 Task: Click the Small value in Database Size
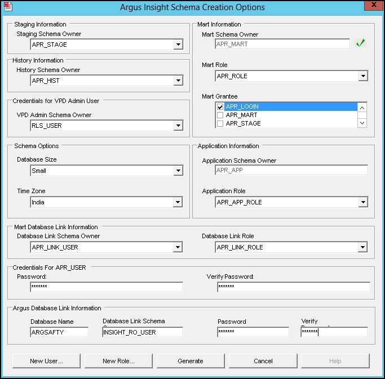[x=39, y=171]
